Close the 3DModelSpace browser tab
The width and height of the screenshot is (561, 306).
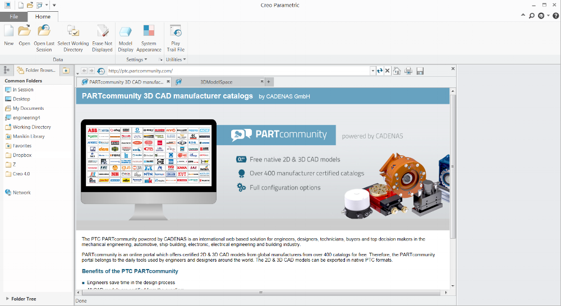tap(262, 81)
